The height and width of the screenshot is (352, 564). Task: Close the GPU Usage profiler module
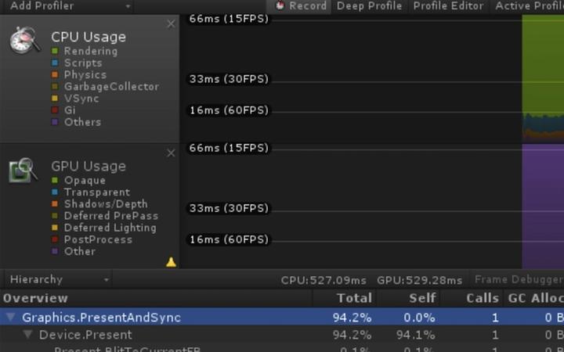[x=171, y=153]
